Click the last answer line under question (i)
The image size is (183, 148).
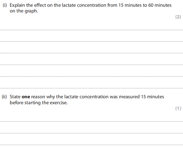(x=91, y=88)
